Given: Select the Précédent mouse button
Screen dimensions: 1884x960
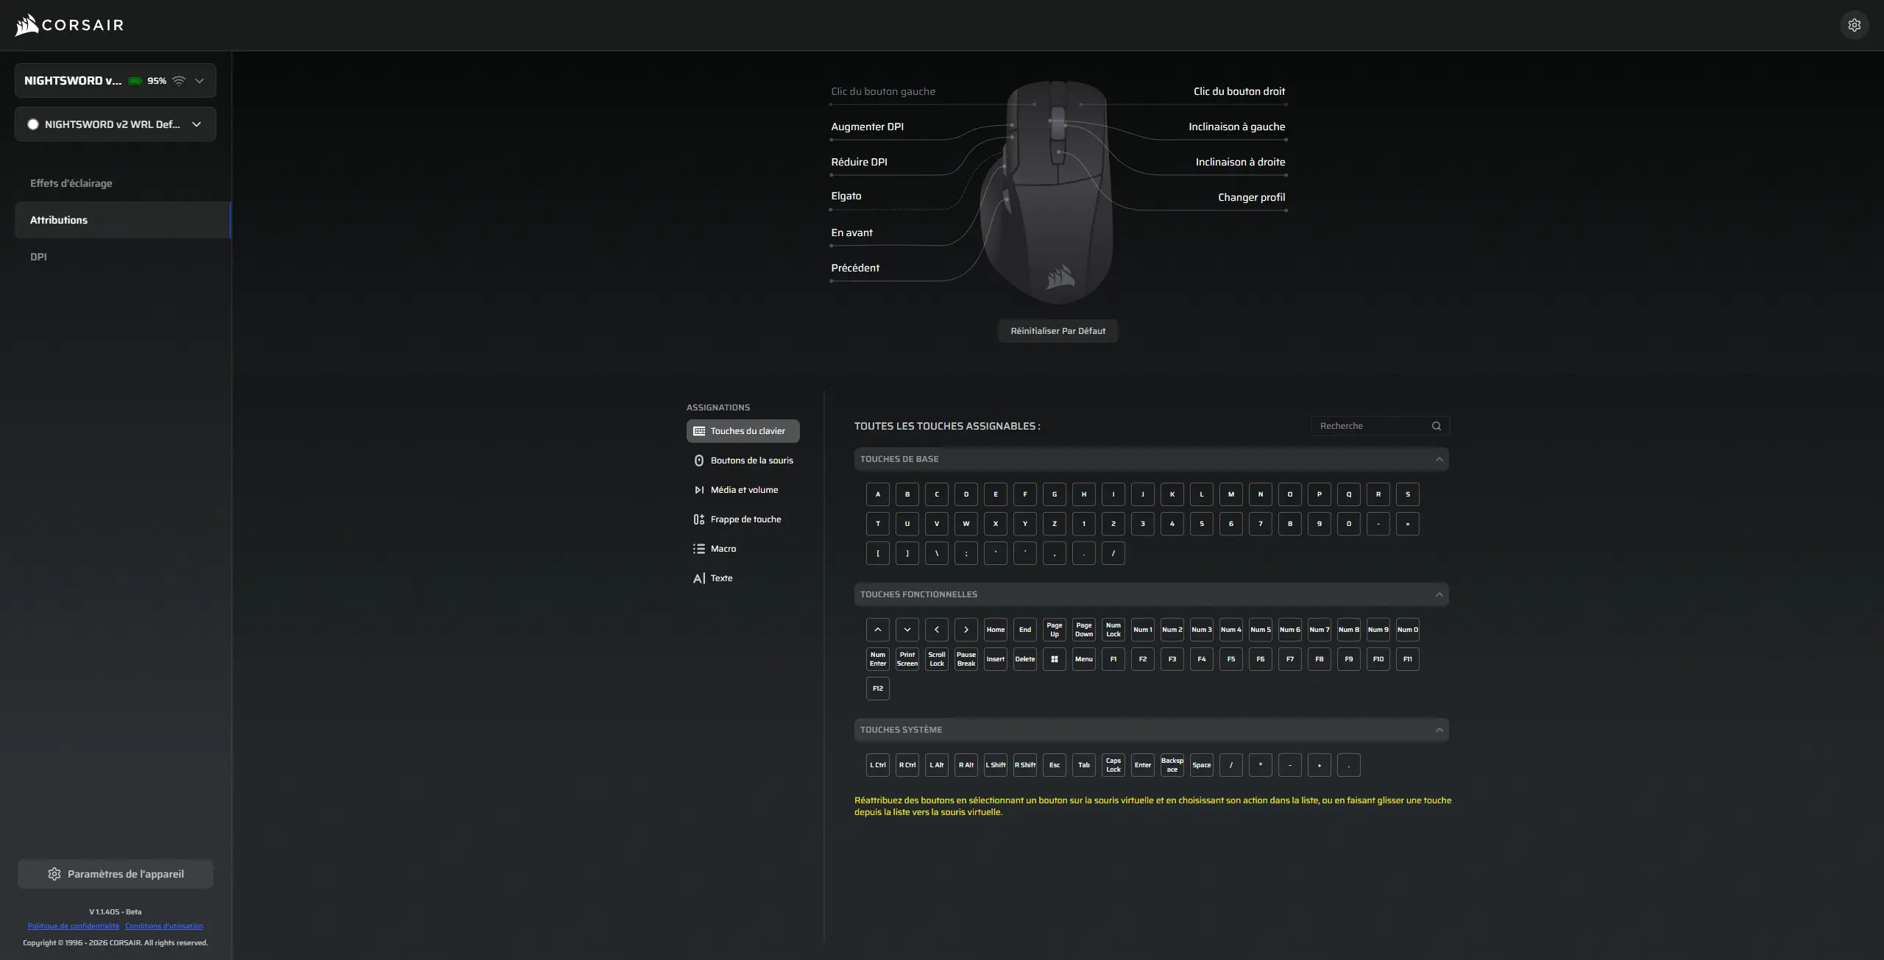Looking at the screenshot, I should point(855,268).
